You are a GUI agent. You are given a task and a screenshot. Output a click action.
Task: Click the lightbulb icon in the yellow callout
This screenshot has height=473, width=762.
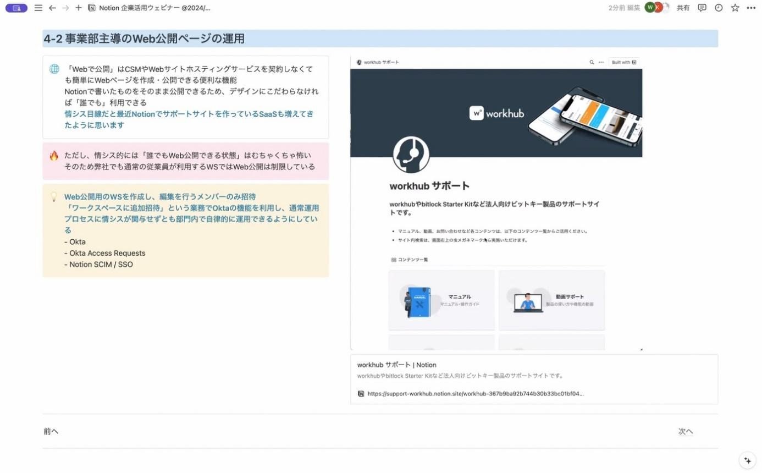54,196
